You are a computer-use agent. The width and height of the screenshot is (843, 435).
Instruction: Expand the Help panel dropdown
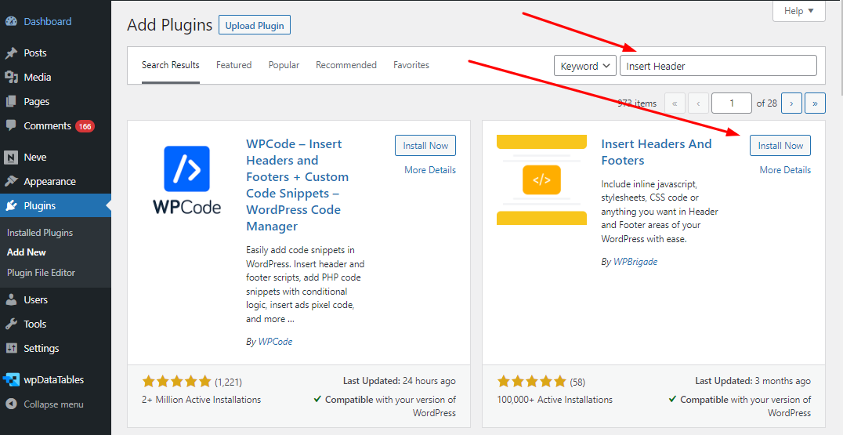(798, 11)
